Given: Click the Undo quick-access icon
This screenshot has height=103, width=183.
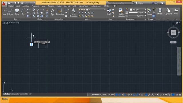Looking at the screenshot, I should tap(25, 3).
